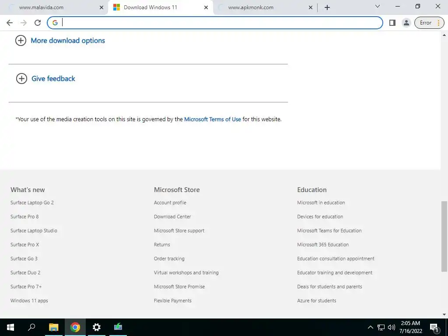The image size is (448, 336).
Task: Click the Error update button
Action: (x=429, y=23)
